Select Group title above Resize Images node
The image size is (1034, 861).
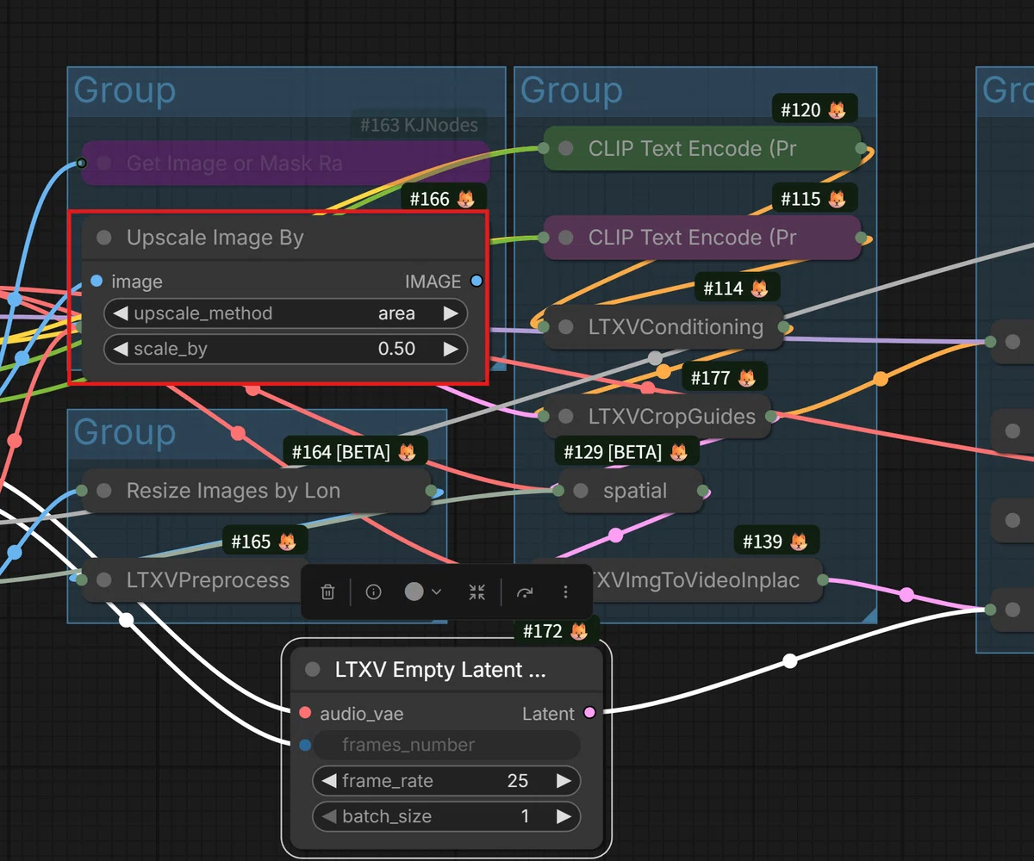(125, 432)
